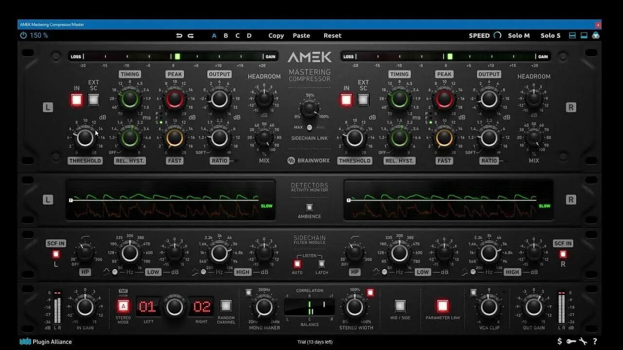
Task: Click the left channel REL. HYST. knob
Action: (129, 138)
